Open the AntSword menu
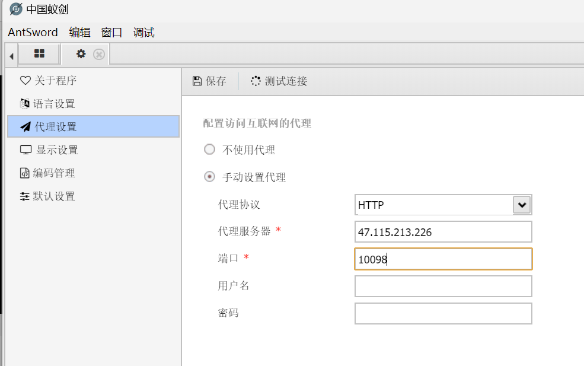This screenshot has width=584, height=366. [x=33, y=33]
